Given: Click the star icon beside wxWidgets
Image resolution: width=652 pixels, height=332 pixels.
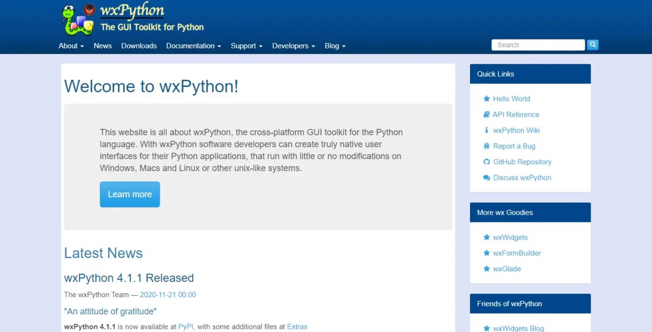Looking at the screenshot, I should coord(487,237).
